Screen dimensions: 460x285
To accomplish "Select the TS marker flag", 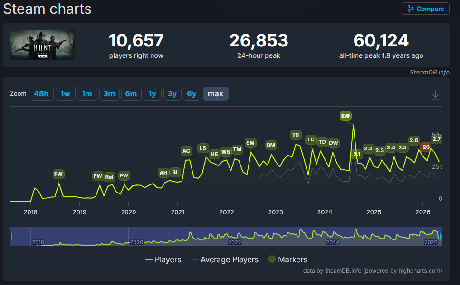I will [296, 135].
